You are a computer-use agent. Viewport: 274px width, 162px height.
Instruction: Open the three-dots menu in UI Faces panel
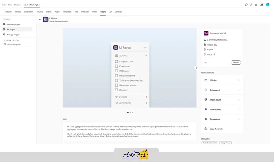145,47
